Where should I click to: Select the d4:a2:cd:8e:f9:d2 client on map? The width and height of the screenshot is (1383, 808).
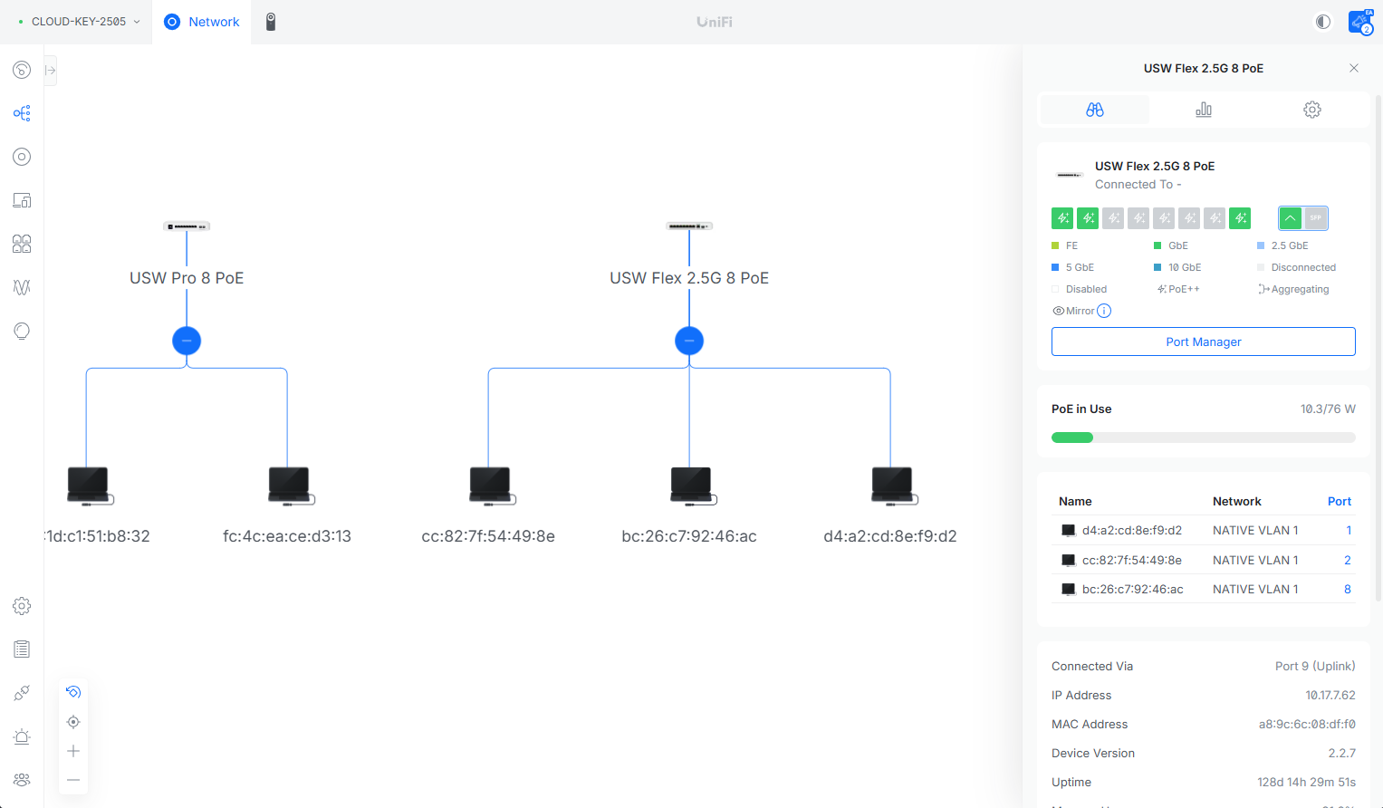tap(892, 486)
